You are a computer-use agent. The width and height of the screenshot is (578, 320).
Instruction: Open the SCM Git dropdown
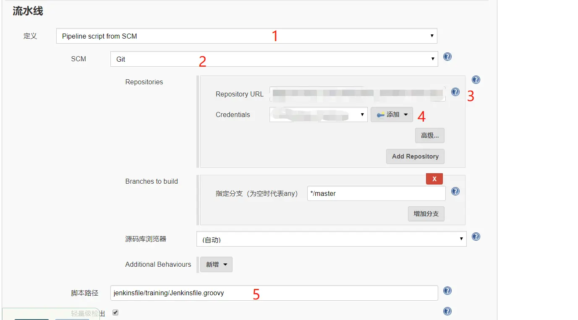(x=274, y=59)
